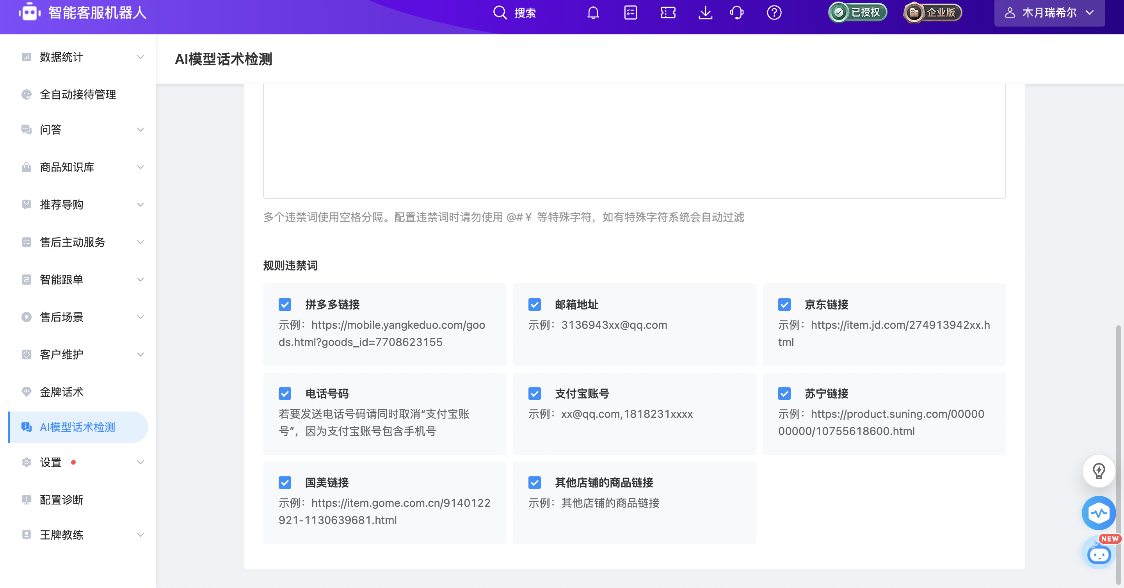Click the 智能客服机器人 title text
The image size is (1124, 588).
(98, 12)
